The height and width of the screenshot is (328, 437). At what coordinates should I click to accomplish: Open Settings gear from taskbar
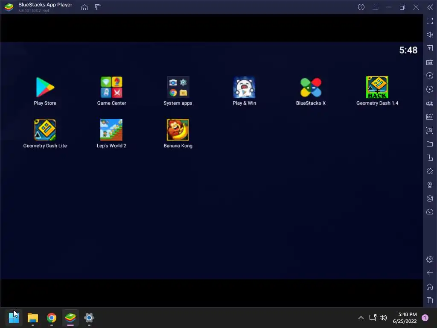89,318
